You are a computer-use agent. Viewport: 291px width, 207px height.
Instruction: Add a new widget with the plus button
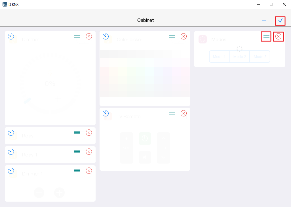coord(264,20)
